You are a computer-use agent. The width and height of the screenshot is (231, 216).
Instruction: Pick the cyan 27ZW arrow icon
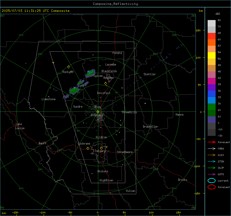pos(211,162)
